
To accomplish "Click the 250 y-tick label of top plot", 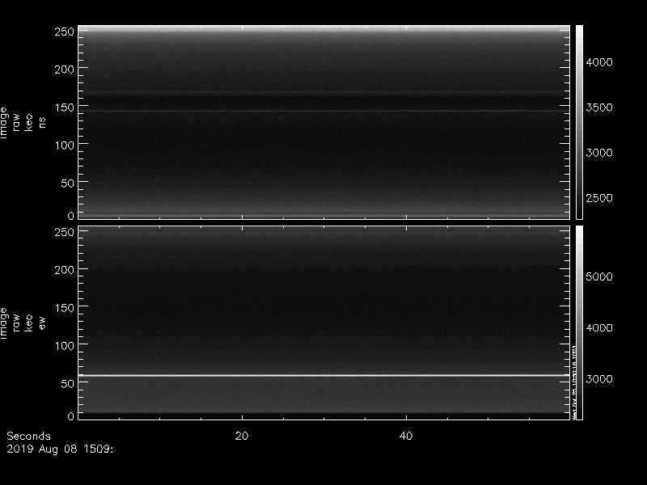I will (64, 32).
